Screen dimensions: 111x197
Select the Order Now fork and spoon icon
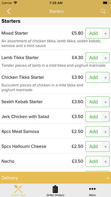[18, 189]
